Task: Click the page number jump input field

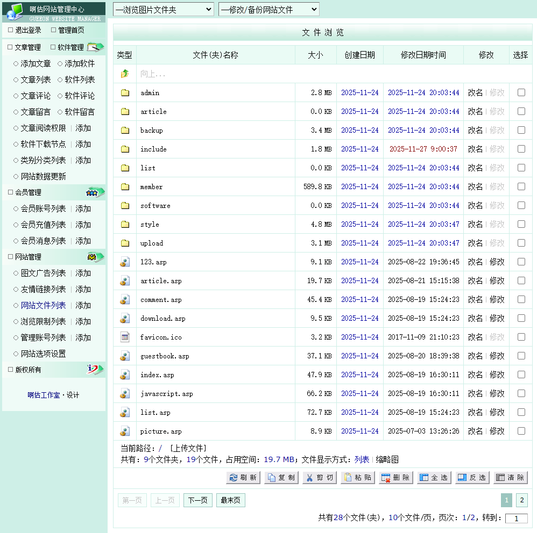Action: 517,518
